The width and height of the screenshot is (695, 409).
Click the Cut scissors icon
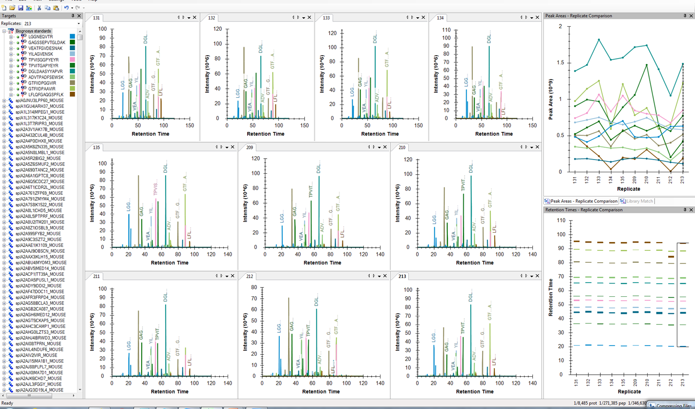coord(39,8)
